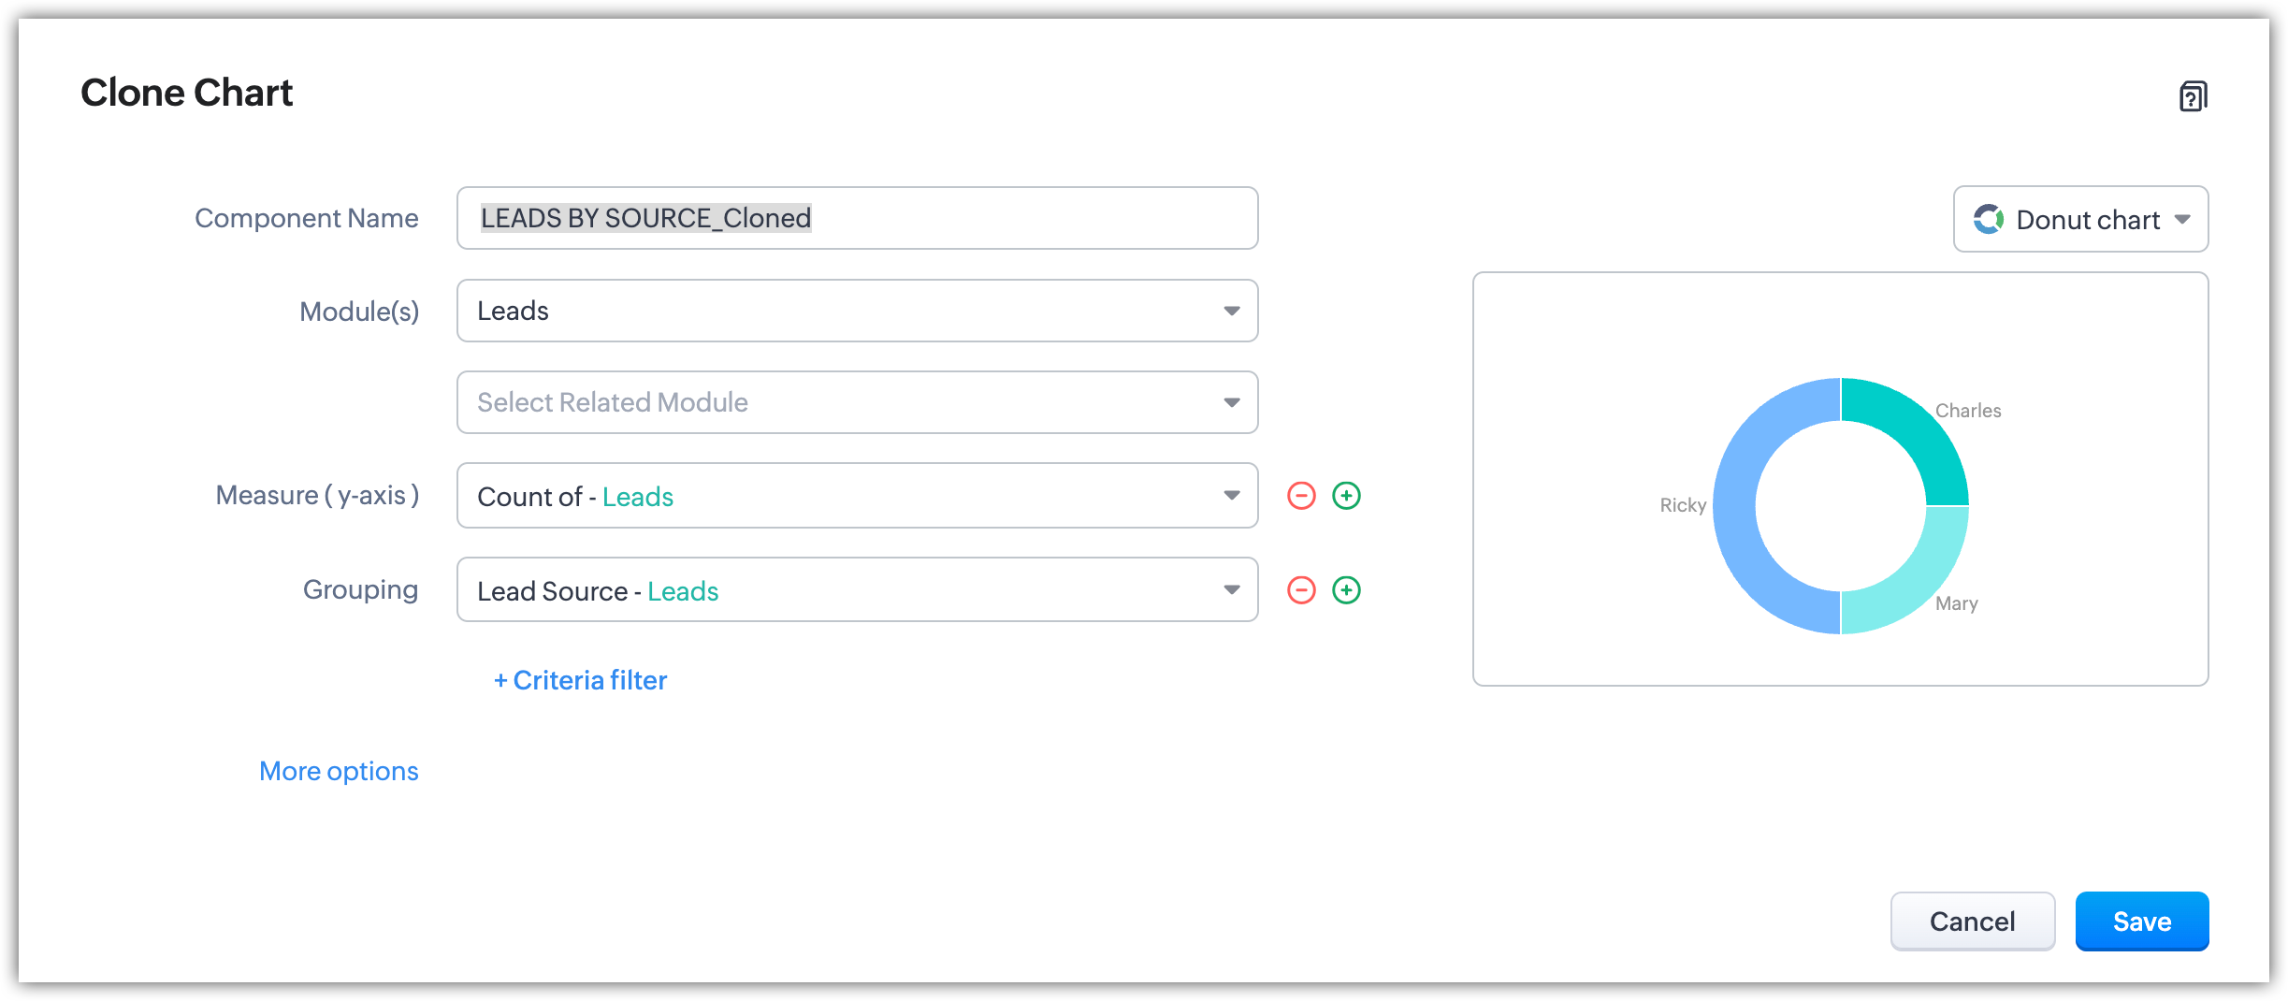This screenshot has width=2288, height=1001.
Task: Open the Lead Source grouping dropdown
Action: coord(856,590)
